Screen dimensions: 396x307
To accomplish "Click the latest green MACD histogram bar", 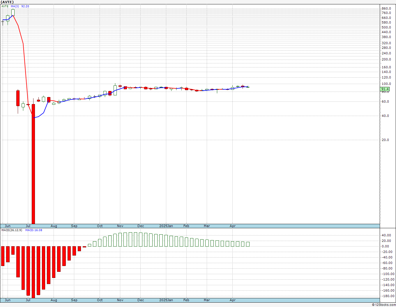I will pyautogui.click(x=248, y=244).
